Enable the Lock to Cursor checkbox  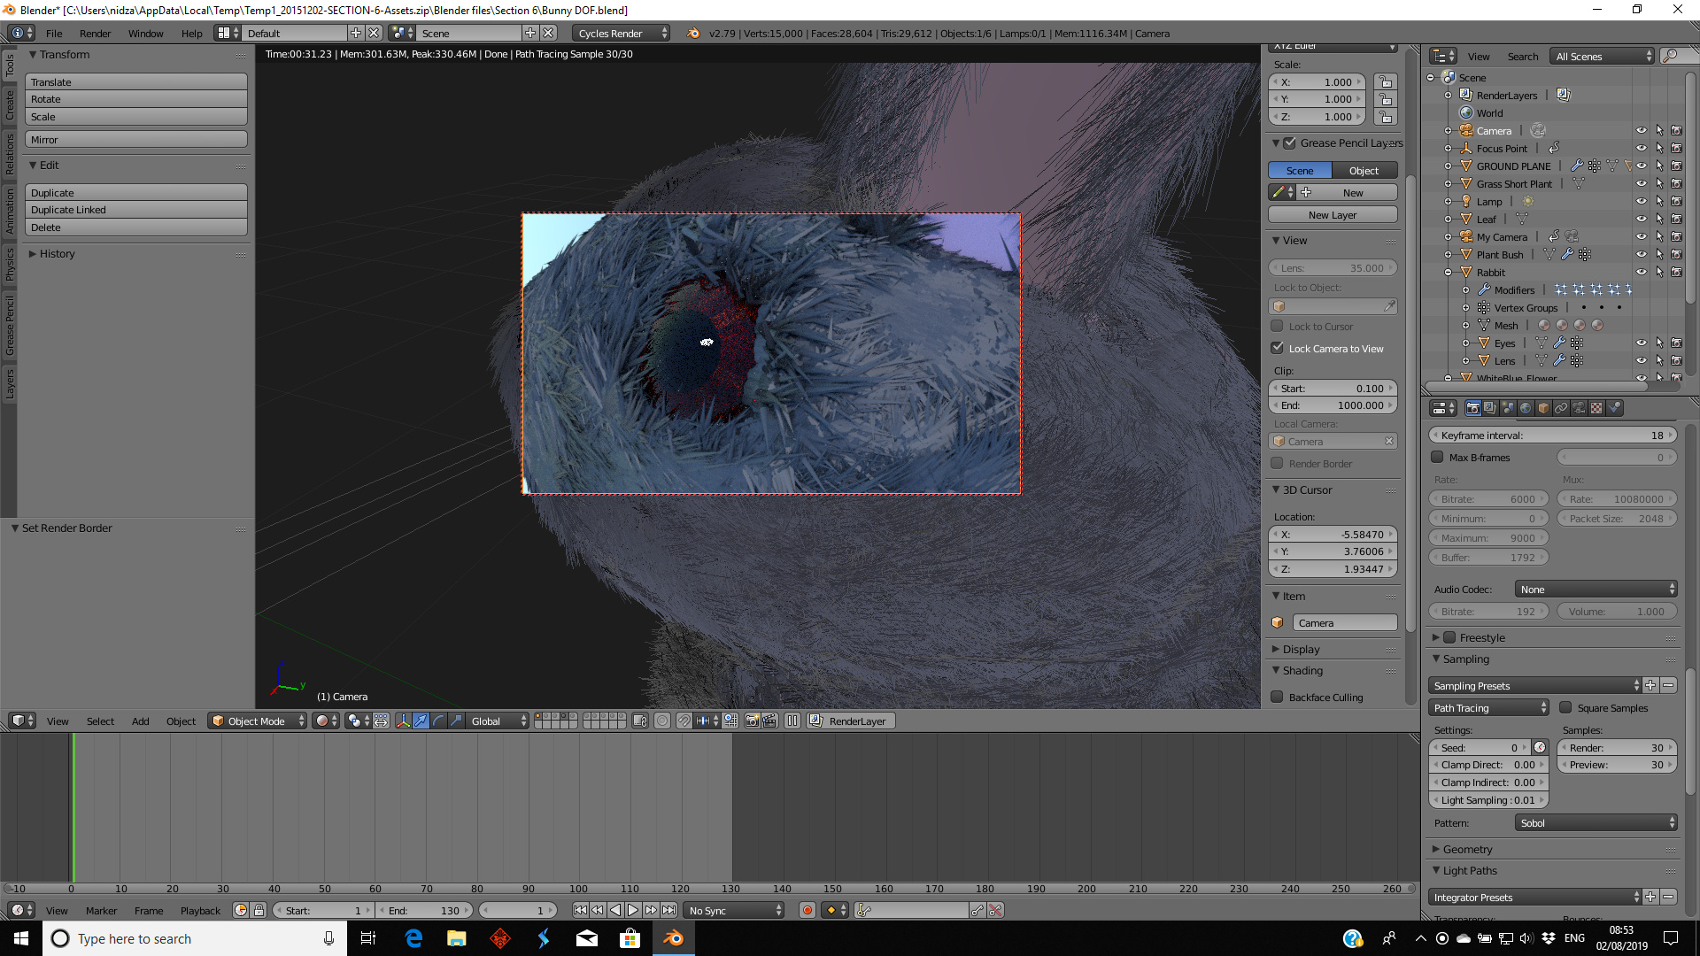click(x=1277, y=326)
